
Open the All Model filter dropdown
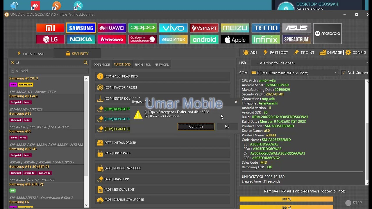[x=49, y=71]
